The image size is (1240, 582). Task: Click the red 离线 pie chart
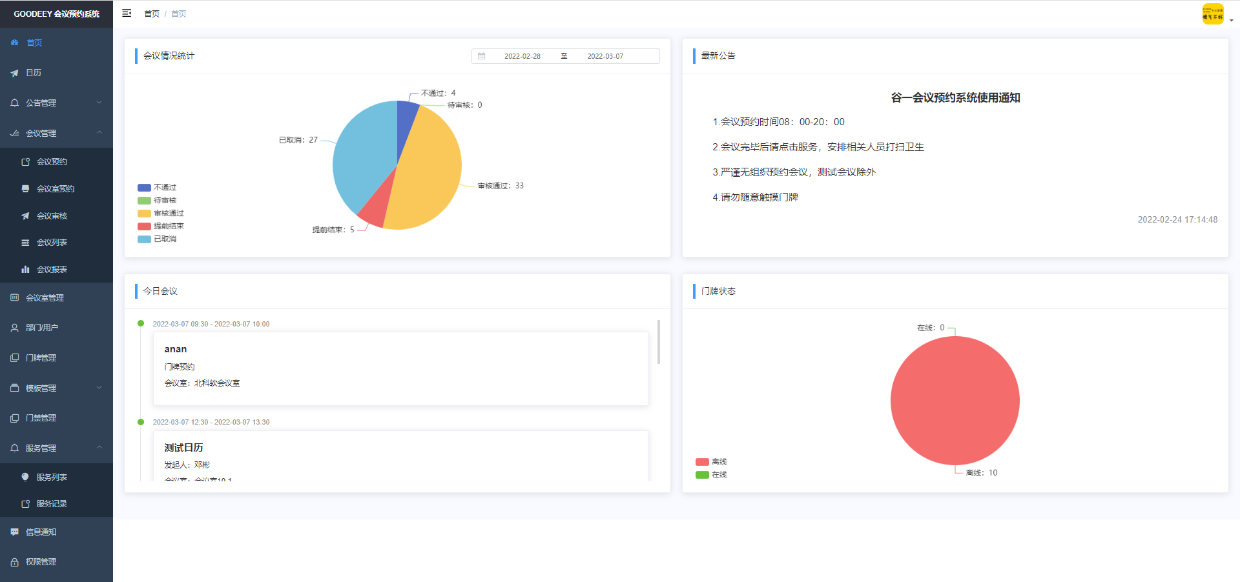(x=955, y=401)
